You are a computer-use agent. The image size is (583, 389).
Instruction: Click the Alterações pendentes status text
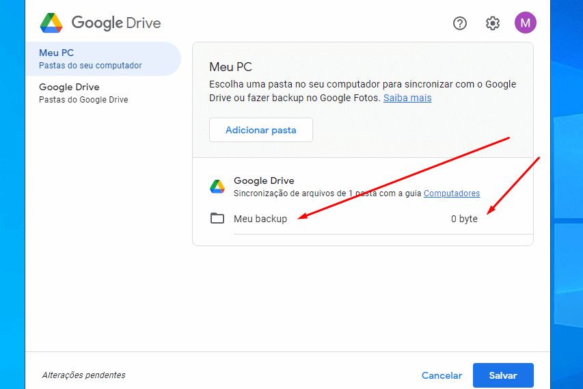[x=83, y=375]
